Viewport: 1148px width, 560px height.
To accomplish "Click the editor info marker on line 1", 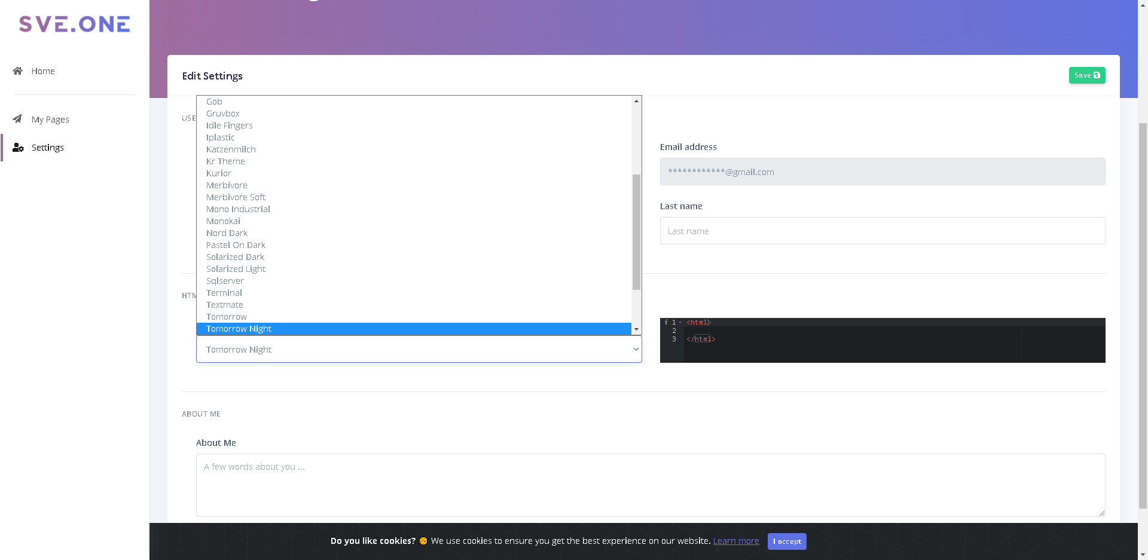I will 665,322.
